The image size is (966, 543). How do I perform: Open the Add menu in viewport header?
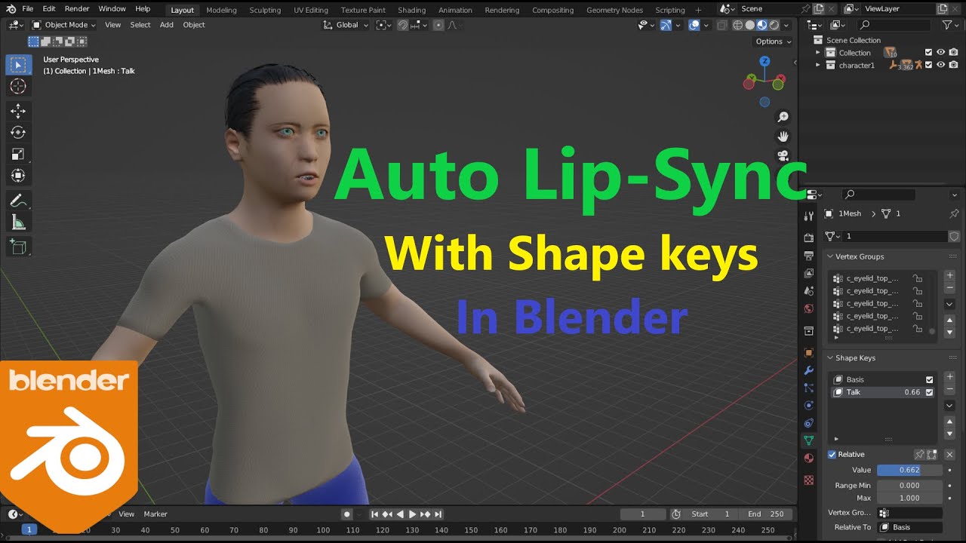click(x=167, y=25)
